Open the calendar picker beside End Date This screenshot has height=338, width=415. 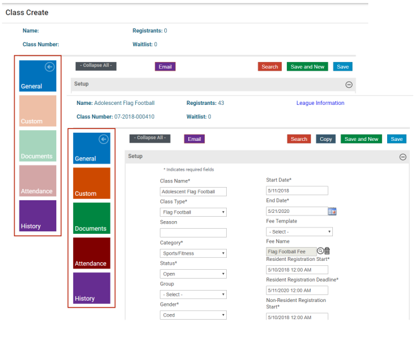pyautogui.click(x=332, y=211)
